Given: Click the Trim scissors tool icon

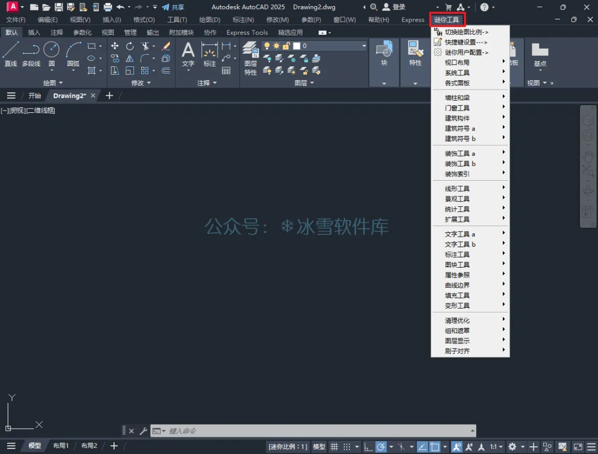Looking at the screenshot, I should (145, 46).
